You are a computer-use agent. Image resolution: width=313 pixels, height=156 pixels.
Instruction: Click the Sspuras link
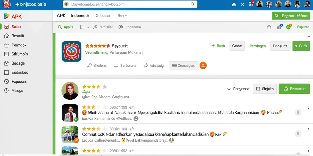click(x=303, y=27)
